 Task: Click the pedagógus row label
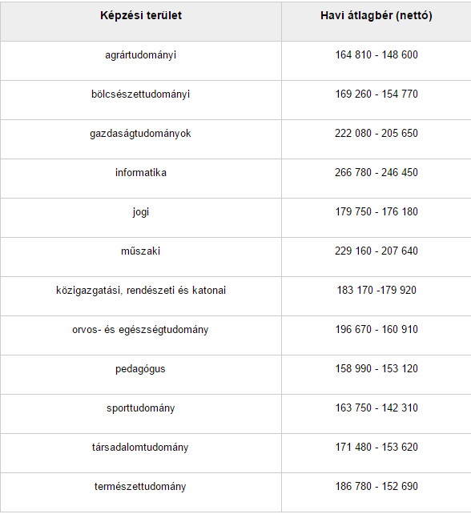point(141,369)
